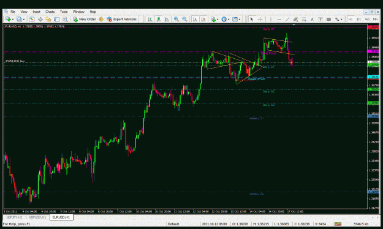The width and height of the screenshot is (383, 229).
Task: Select the Text tool marked A
Action: 312,19
